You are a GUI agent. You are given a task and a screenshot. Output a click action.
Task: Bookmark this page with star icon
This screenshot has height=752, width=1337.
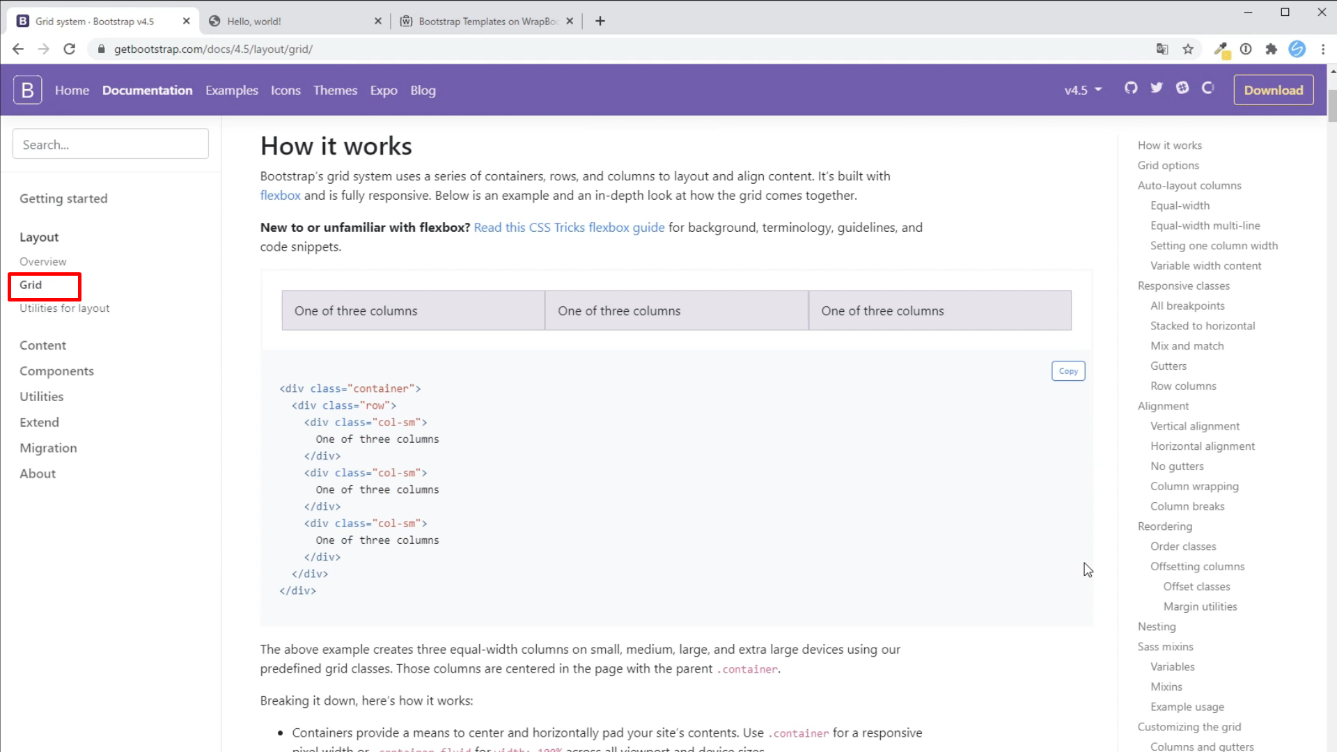click(x=1188, y=49)
